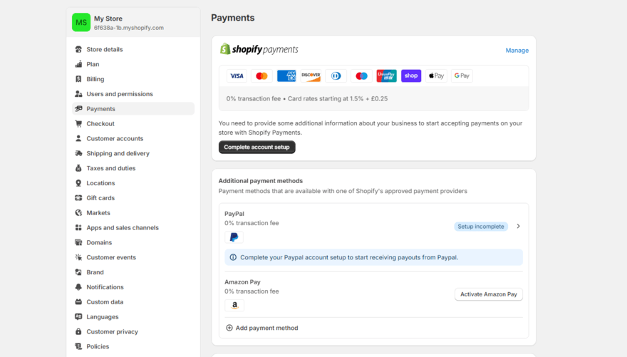
Task: Click the Domains icon
Action: 78,242
